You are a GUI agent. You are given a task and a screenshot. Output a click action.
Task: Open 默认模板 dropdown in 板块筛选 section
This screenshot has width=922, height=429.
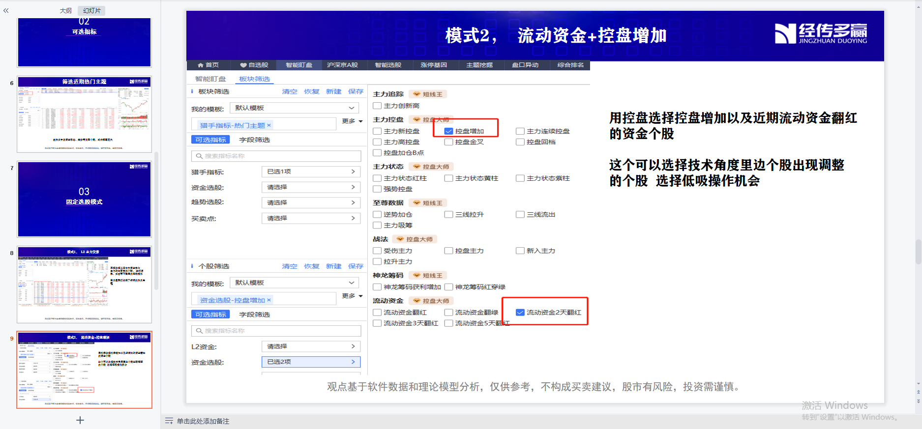pos(295,108)
